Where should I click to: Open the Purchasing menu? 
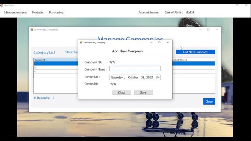(x=56, y=13)
